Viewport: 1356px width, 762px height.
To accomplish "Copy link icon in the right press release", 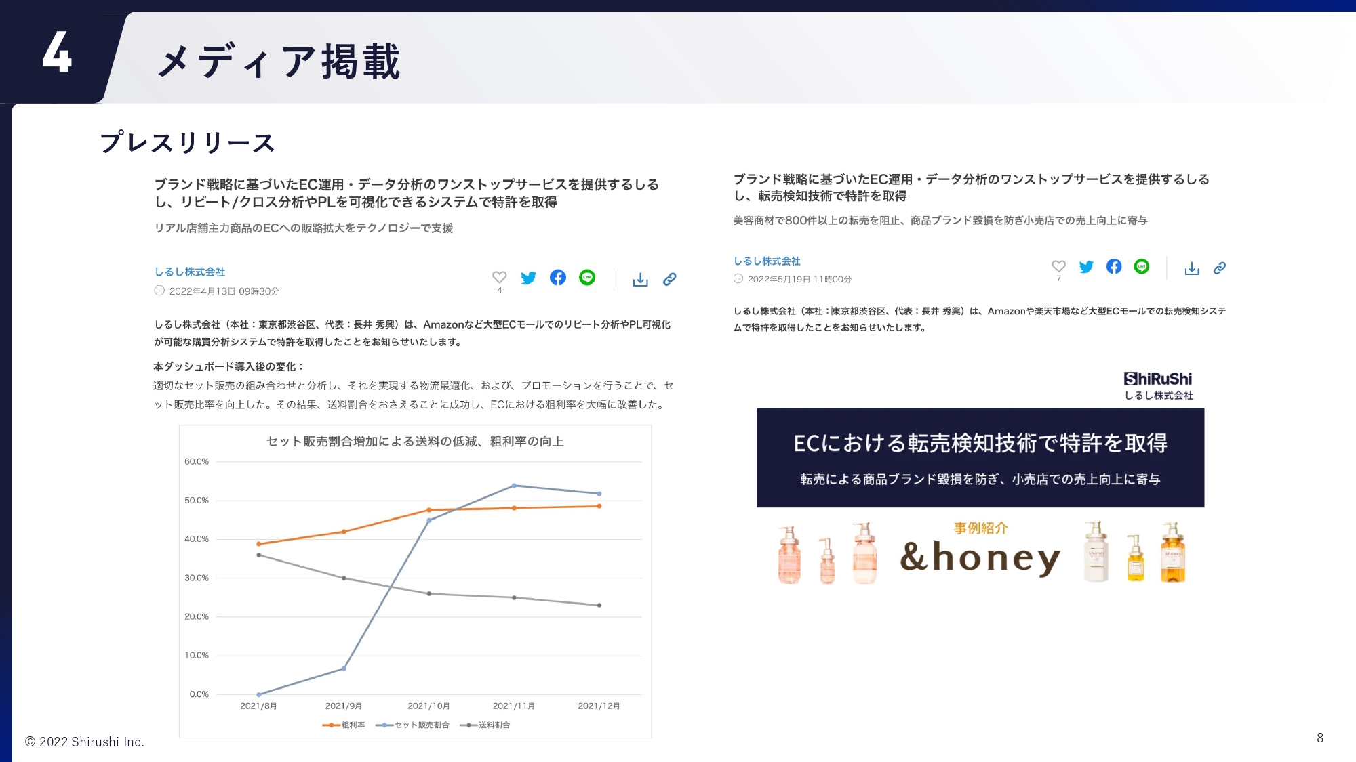I will [1219, 268].
